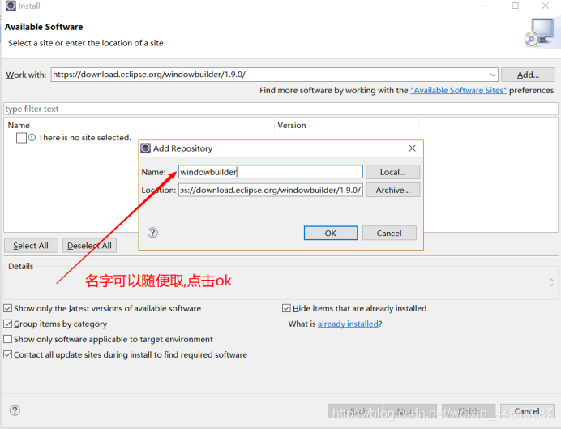The width and height of the screenshot is (561, 429).
Task: Enable show only software applicable to target
Action: click(x=8, y=339)
